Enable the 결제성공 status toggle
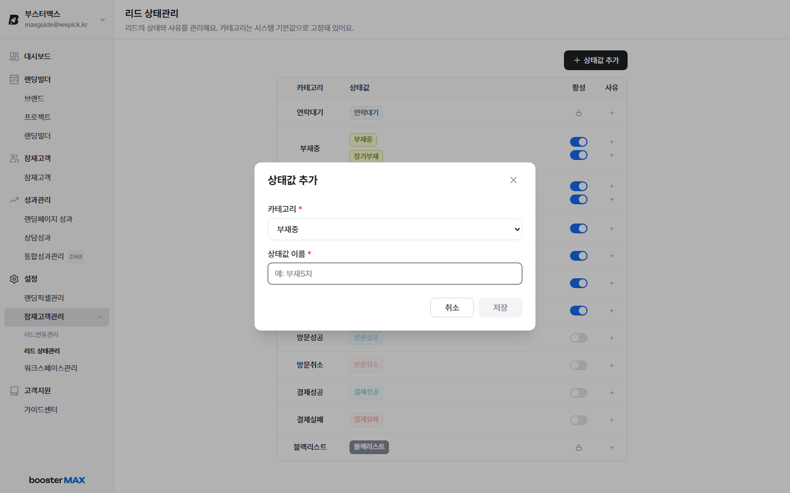 click(x=579, y=393)
